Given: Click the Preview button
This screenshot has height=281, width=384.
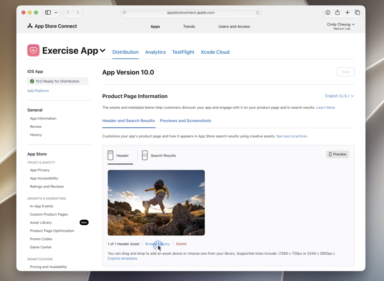Looking at the screenshot, I should point(337,154).
